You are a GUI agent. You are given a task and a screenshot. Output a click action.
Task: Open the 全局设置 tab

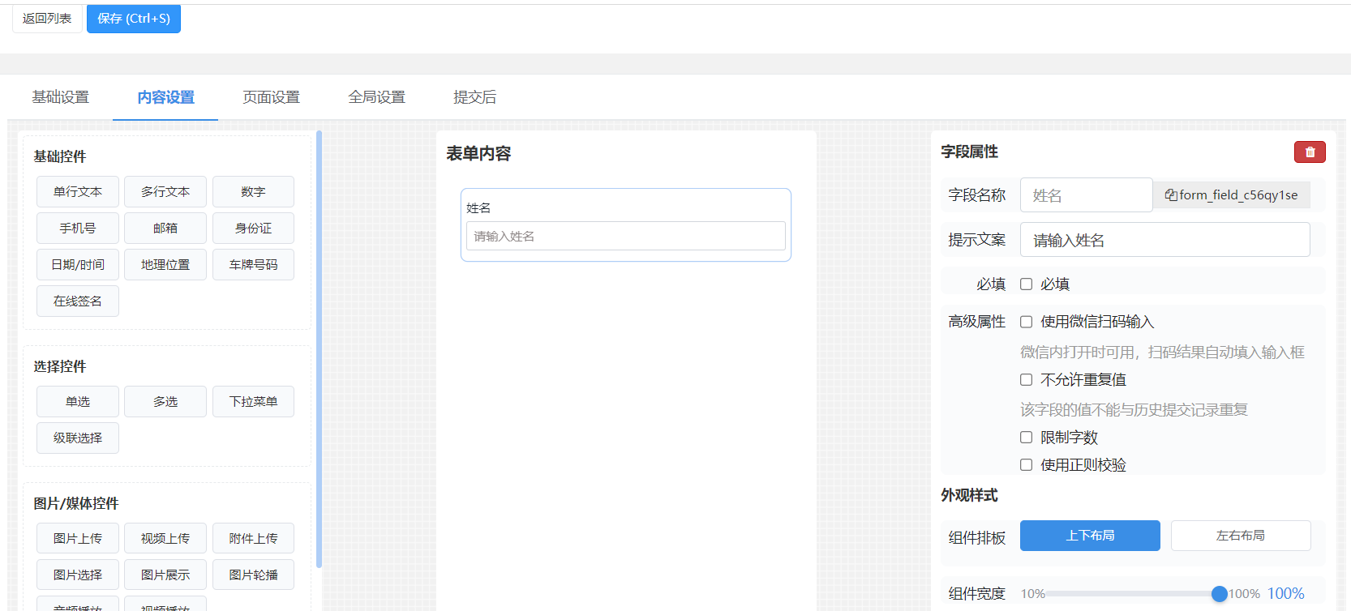376,97
